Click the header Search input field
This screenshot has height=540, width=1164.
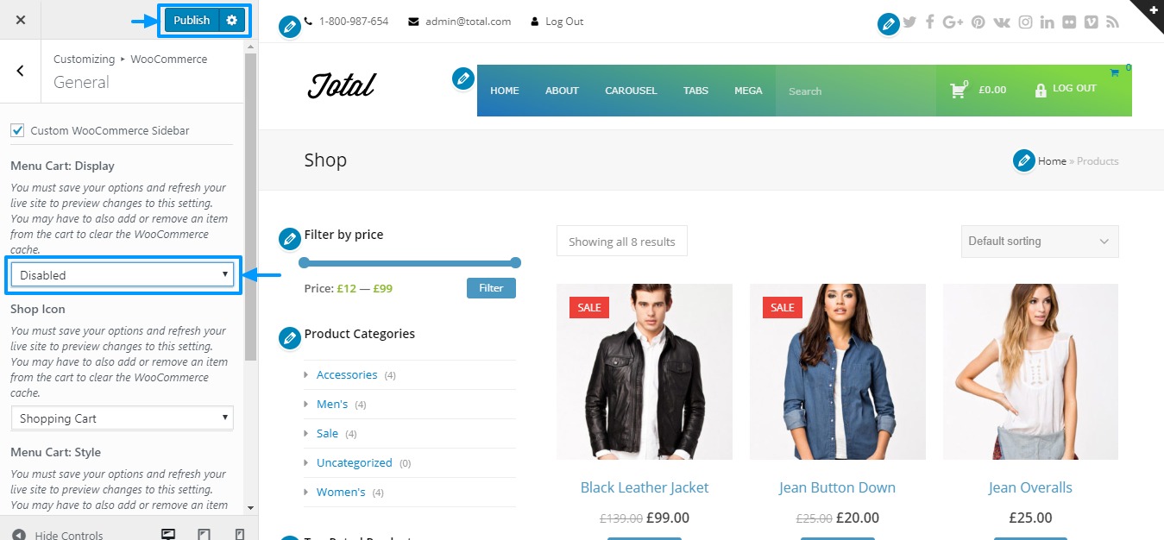point(856,91)
